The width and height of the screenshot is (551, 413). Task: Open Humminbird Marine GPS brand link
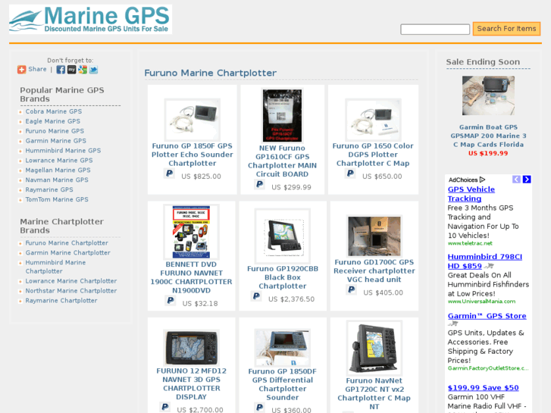[63, 151]
